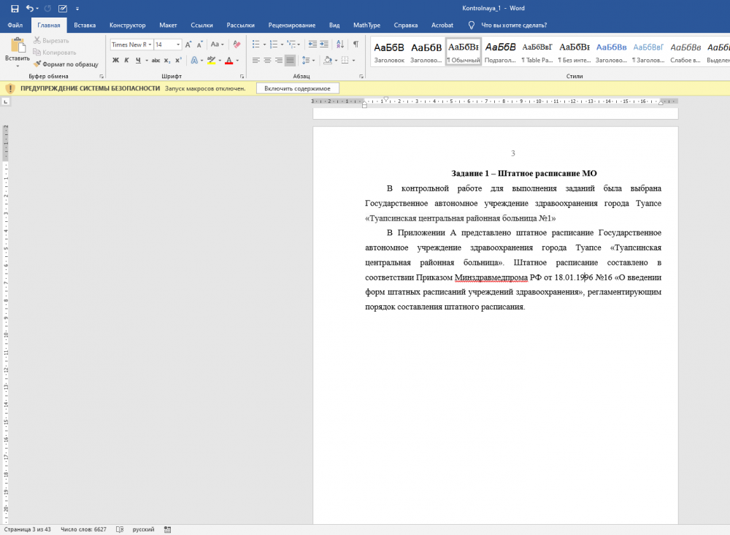Grow font size with larger A icon

[x=189, y=45]
